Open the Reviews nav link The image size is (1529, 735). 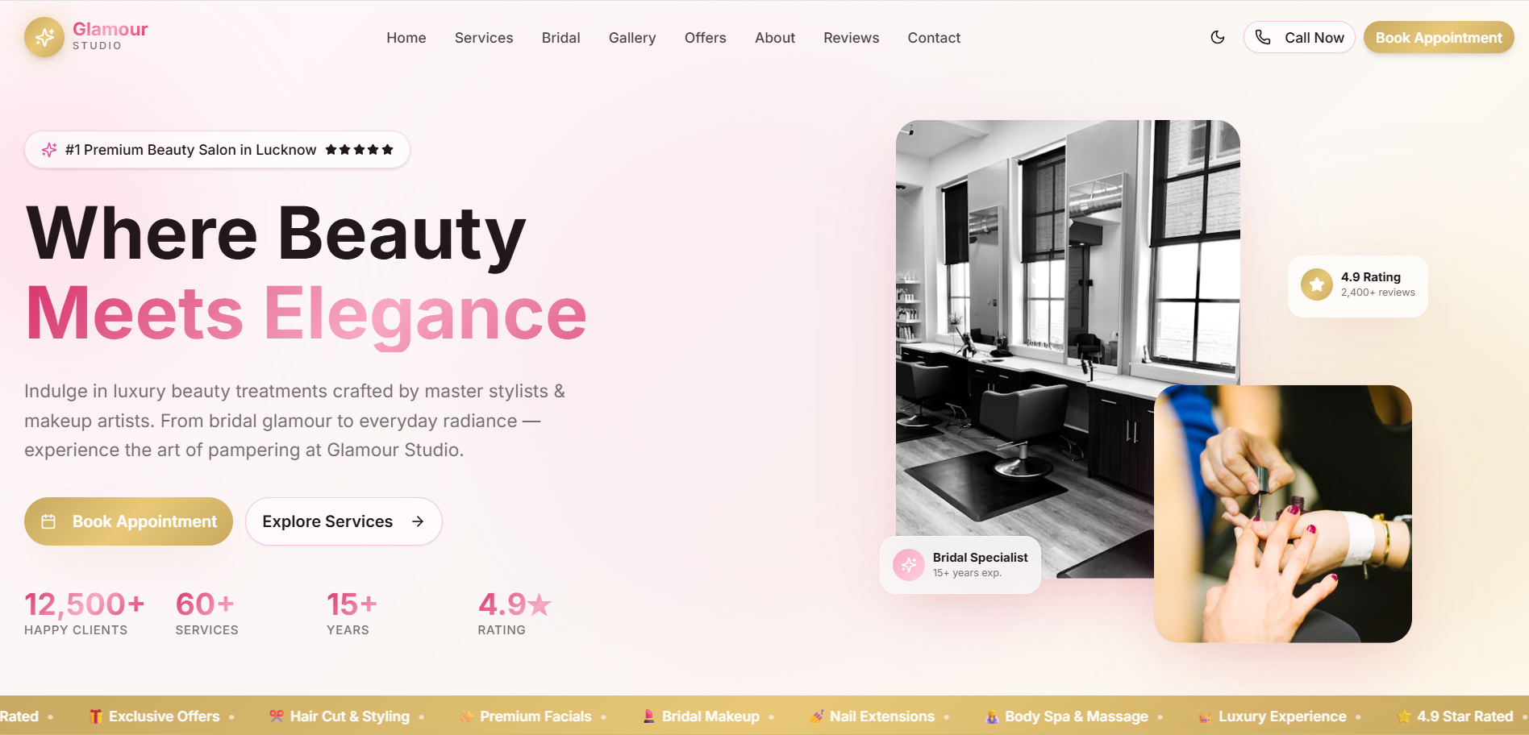[852, 38]
